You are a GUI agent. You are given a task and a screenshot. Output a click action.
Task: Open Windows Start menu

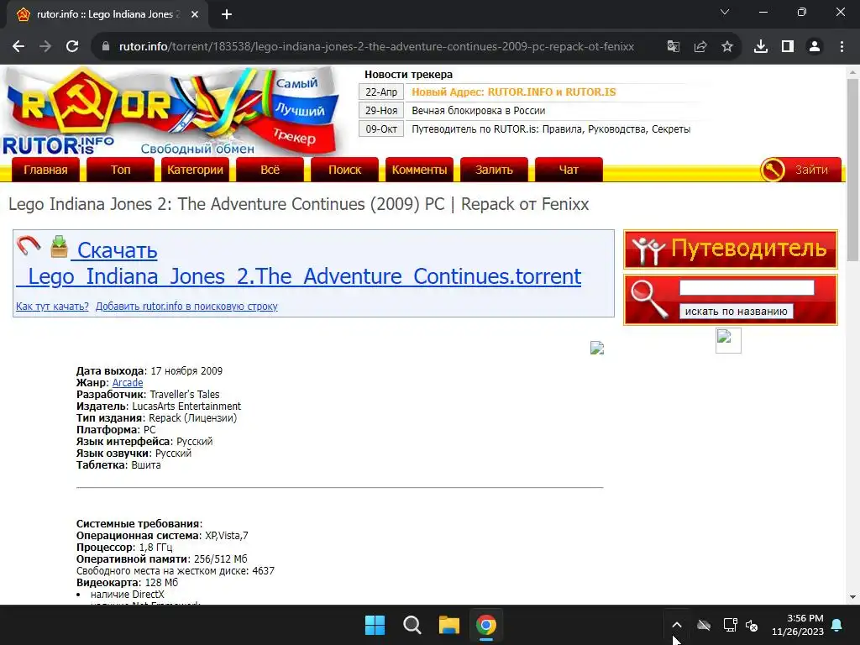point(375,625)
